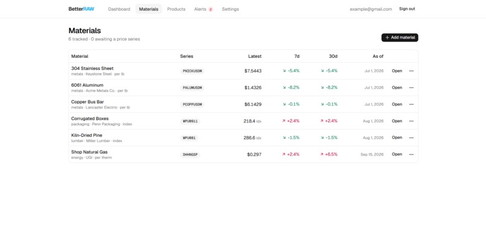Click the Add material button
This screenshot has height=250, width=486.
[x=400, y=37]
